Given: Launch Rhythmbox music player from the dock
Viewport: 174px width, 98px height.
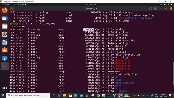Looking at the screenshot, I should (x=5, y=34).
